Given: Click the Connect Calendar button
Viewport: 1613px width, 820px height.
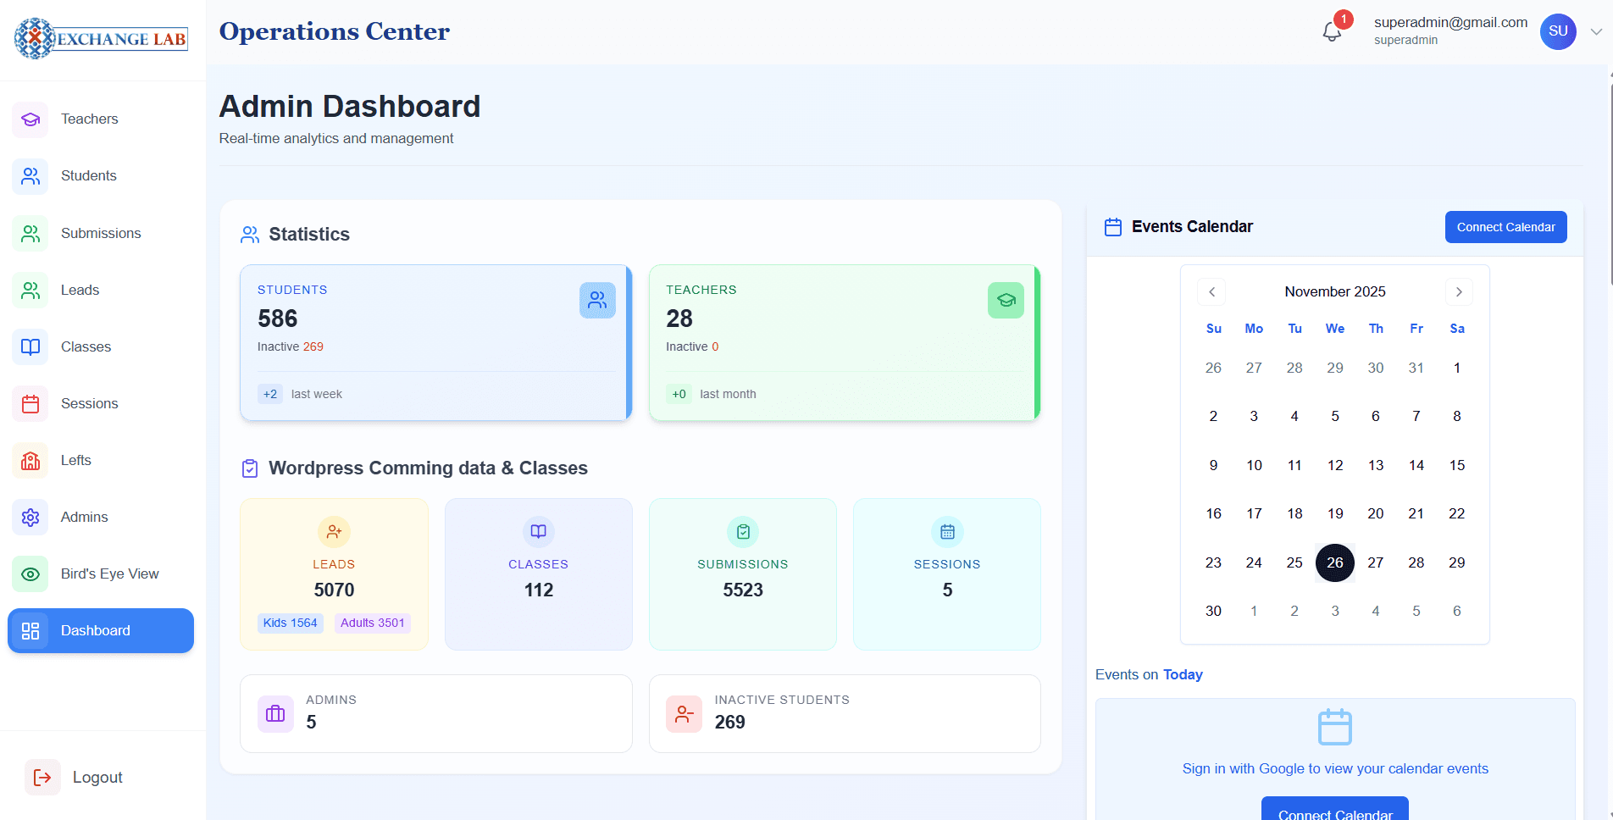Looking at the screenshot, I should [1505, 226].
